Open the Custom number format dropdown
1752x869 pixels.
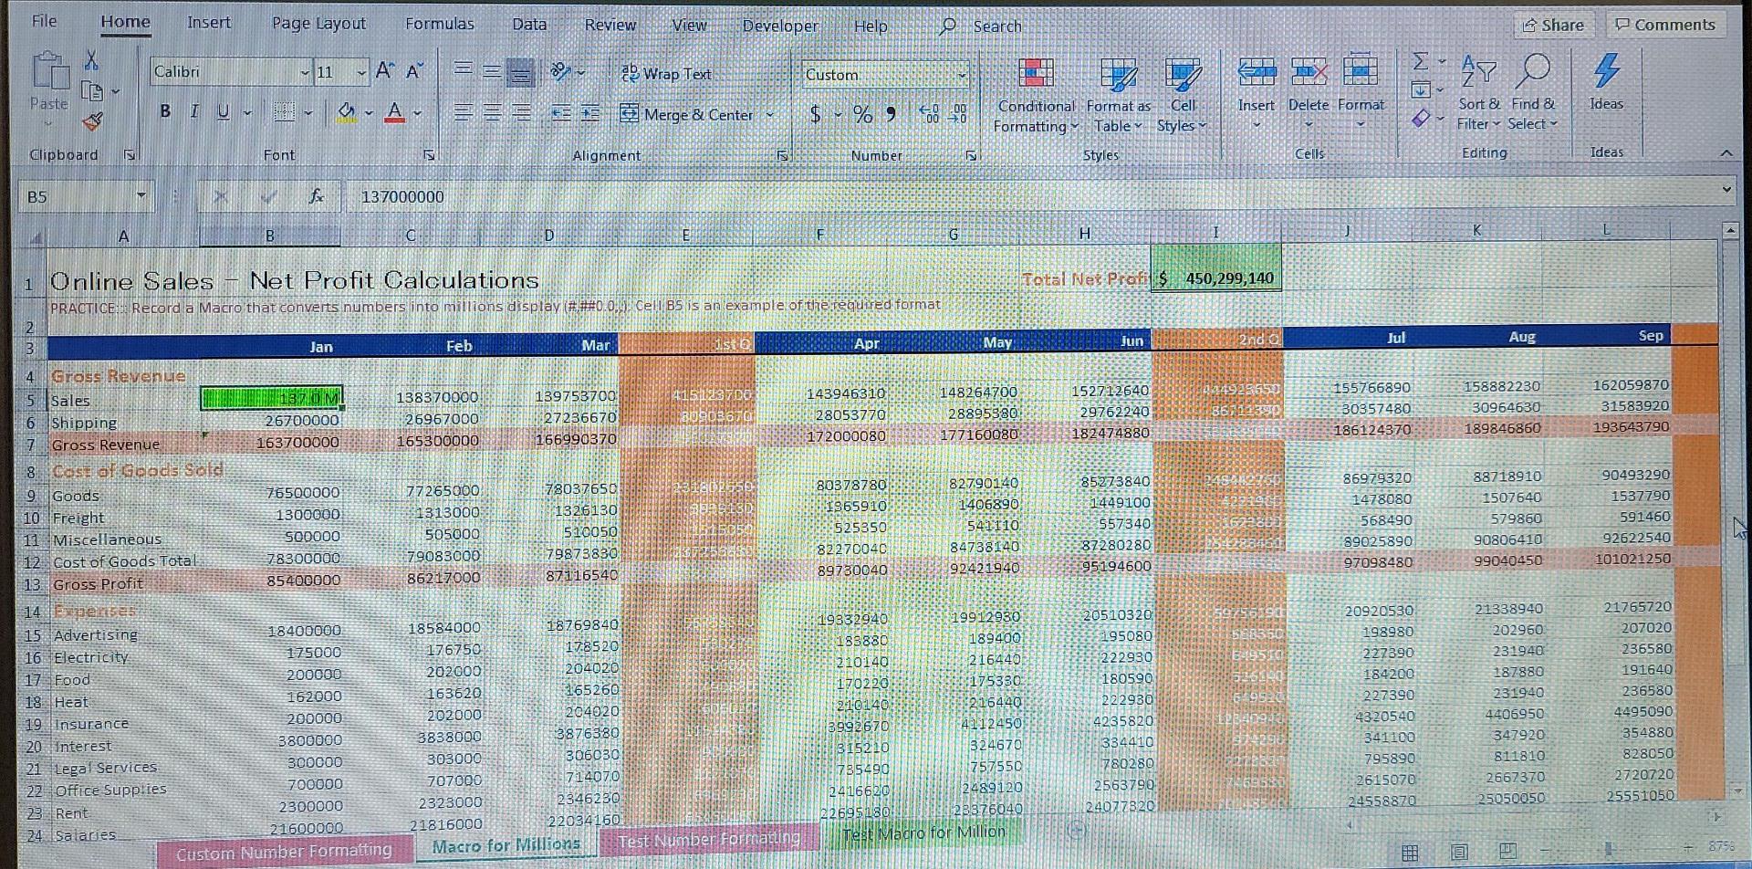[x=962, y=75]
